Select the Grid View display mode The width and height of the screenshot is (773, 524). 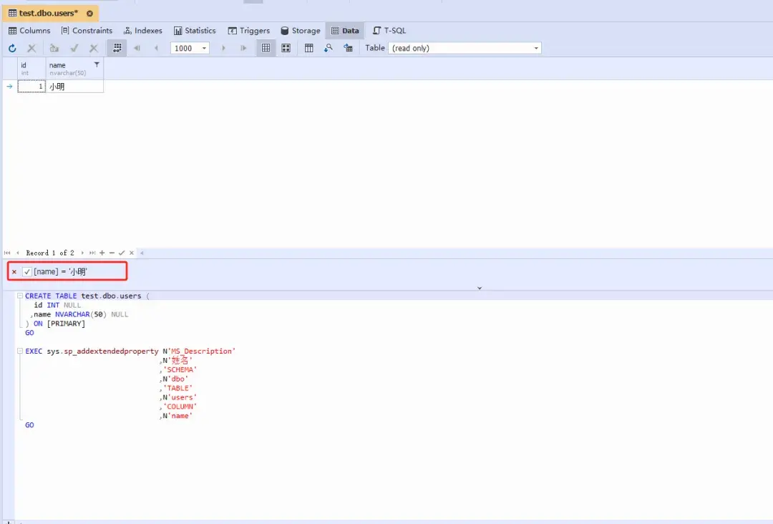point(266,48)
